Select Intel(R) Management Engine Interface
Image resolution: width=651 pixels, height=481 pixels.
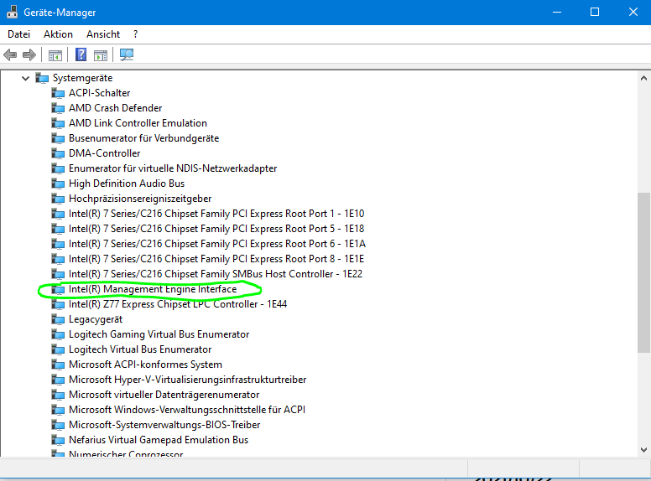153,289
